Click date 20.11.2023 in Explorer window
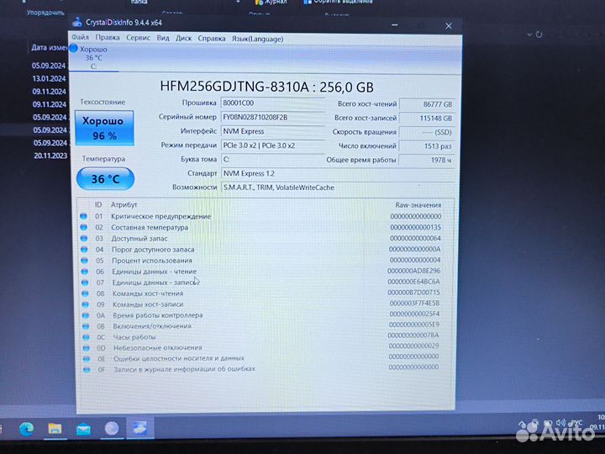This screenshot has height=454, width=605. click(50, 156)
